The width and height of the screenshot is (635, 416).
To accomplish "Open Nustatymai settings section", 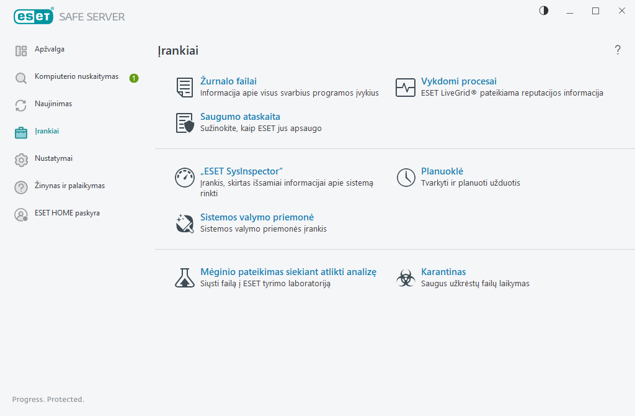I will 53,158.
